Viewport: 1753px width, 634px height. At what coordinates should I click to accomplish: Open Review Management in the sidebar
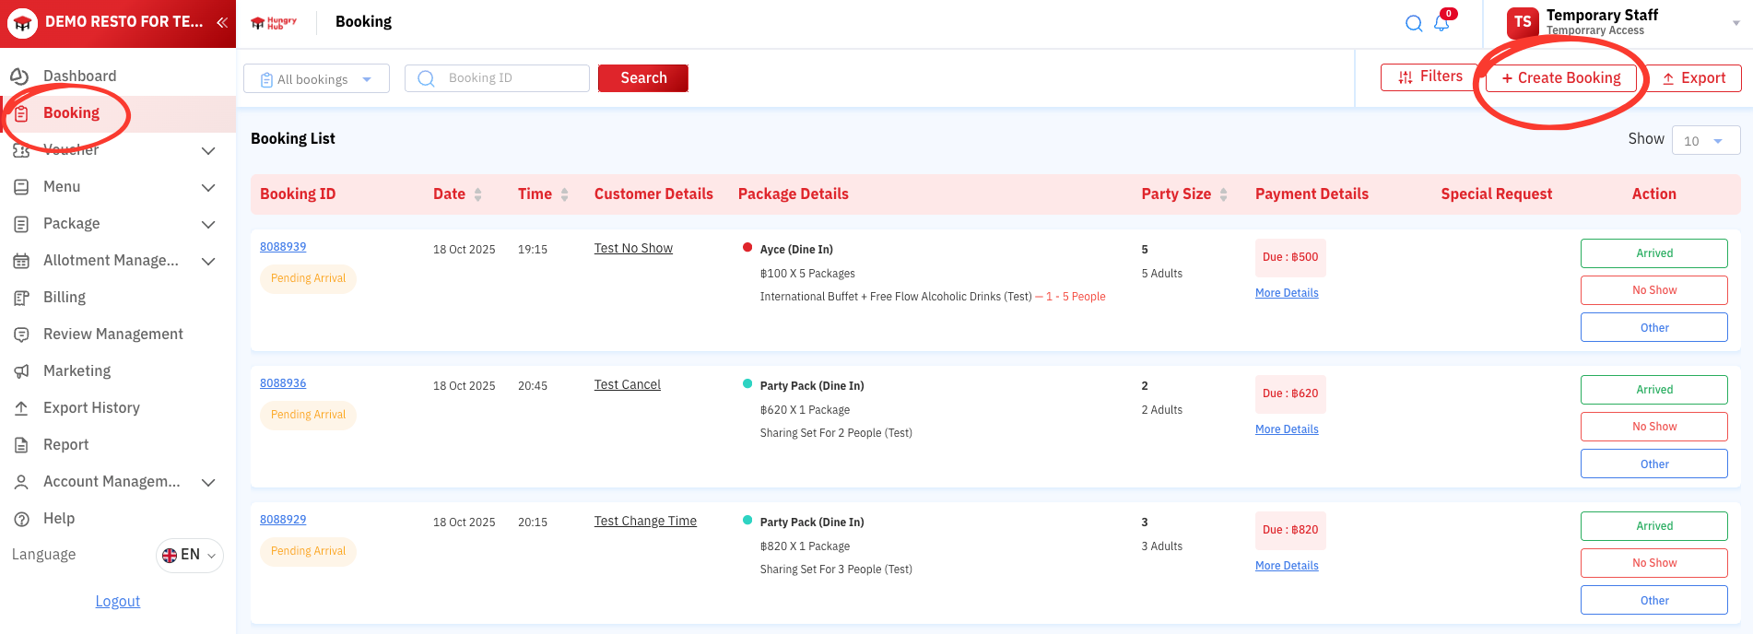112,334
